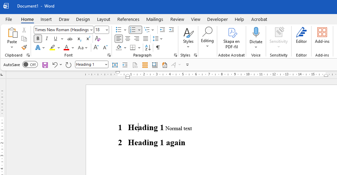Justify the paragraph text
The image size is (337, 175).
pos(146,39)
